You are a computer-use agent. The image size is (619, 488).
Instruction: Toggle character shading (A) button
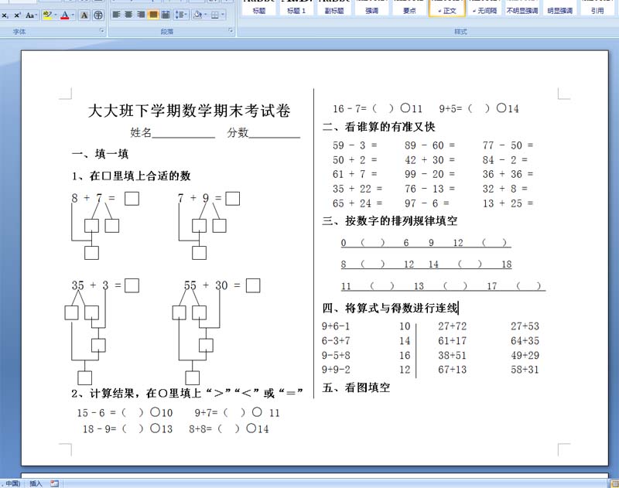point(84,15)
